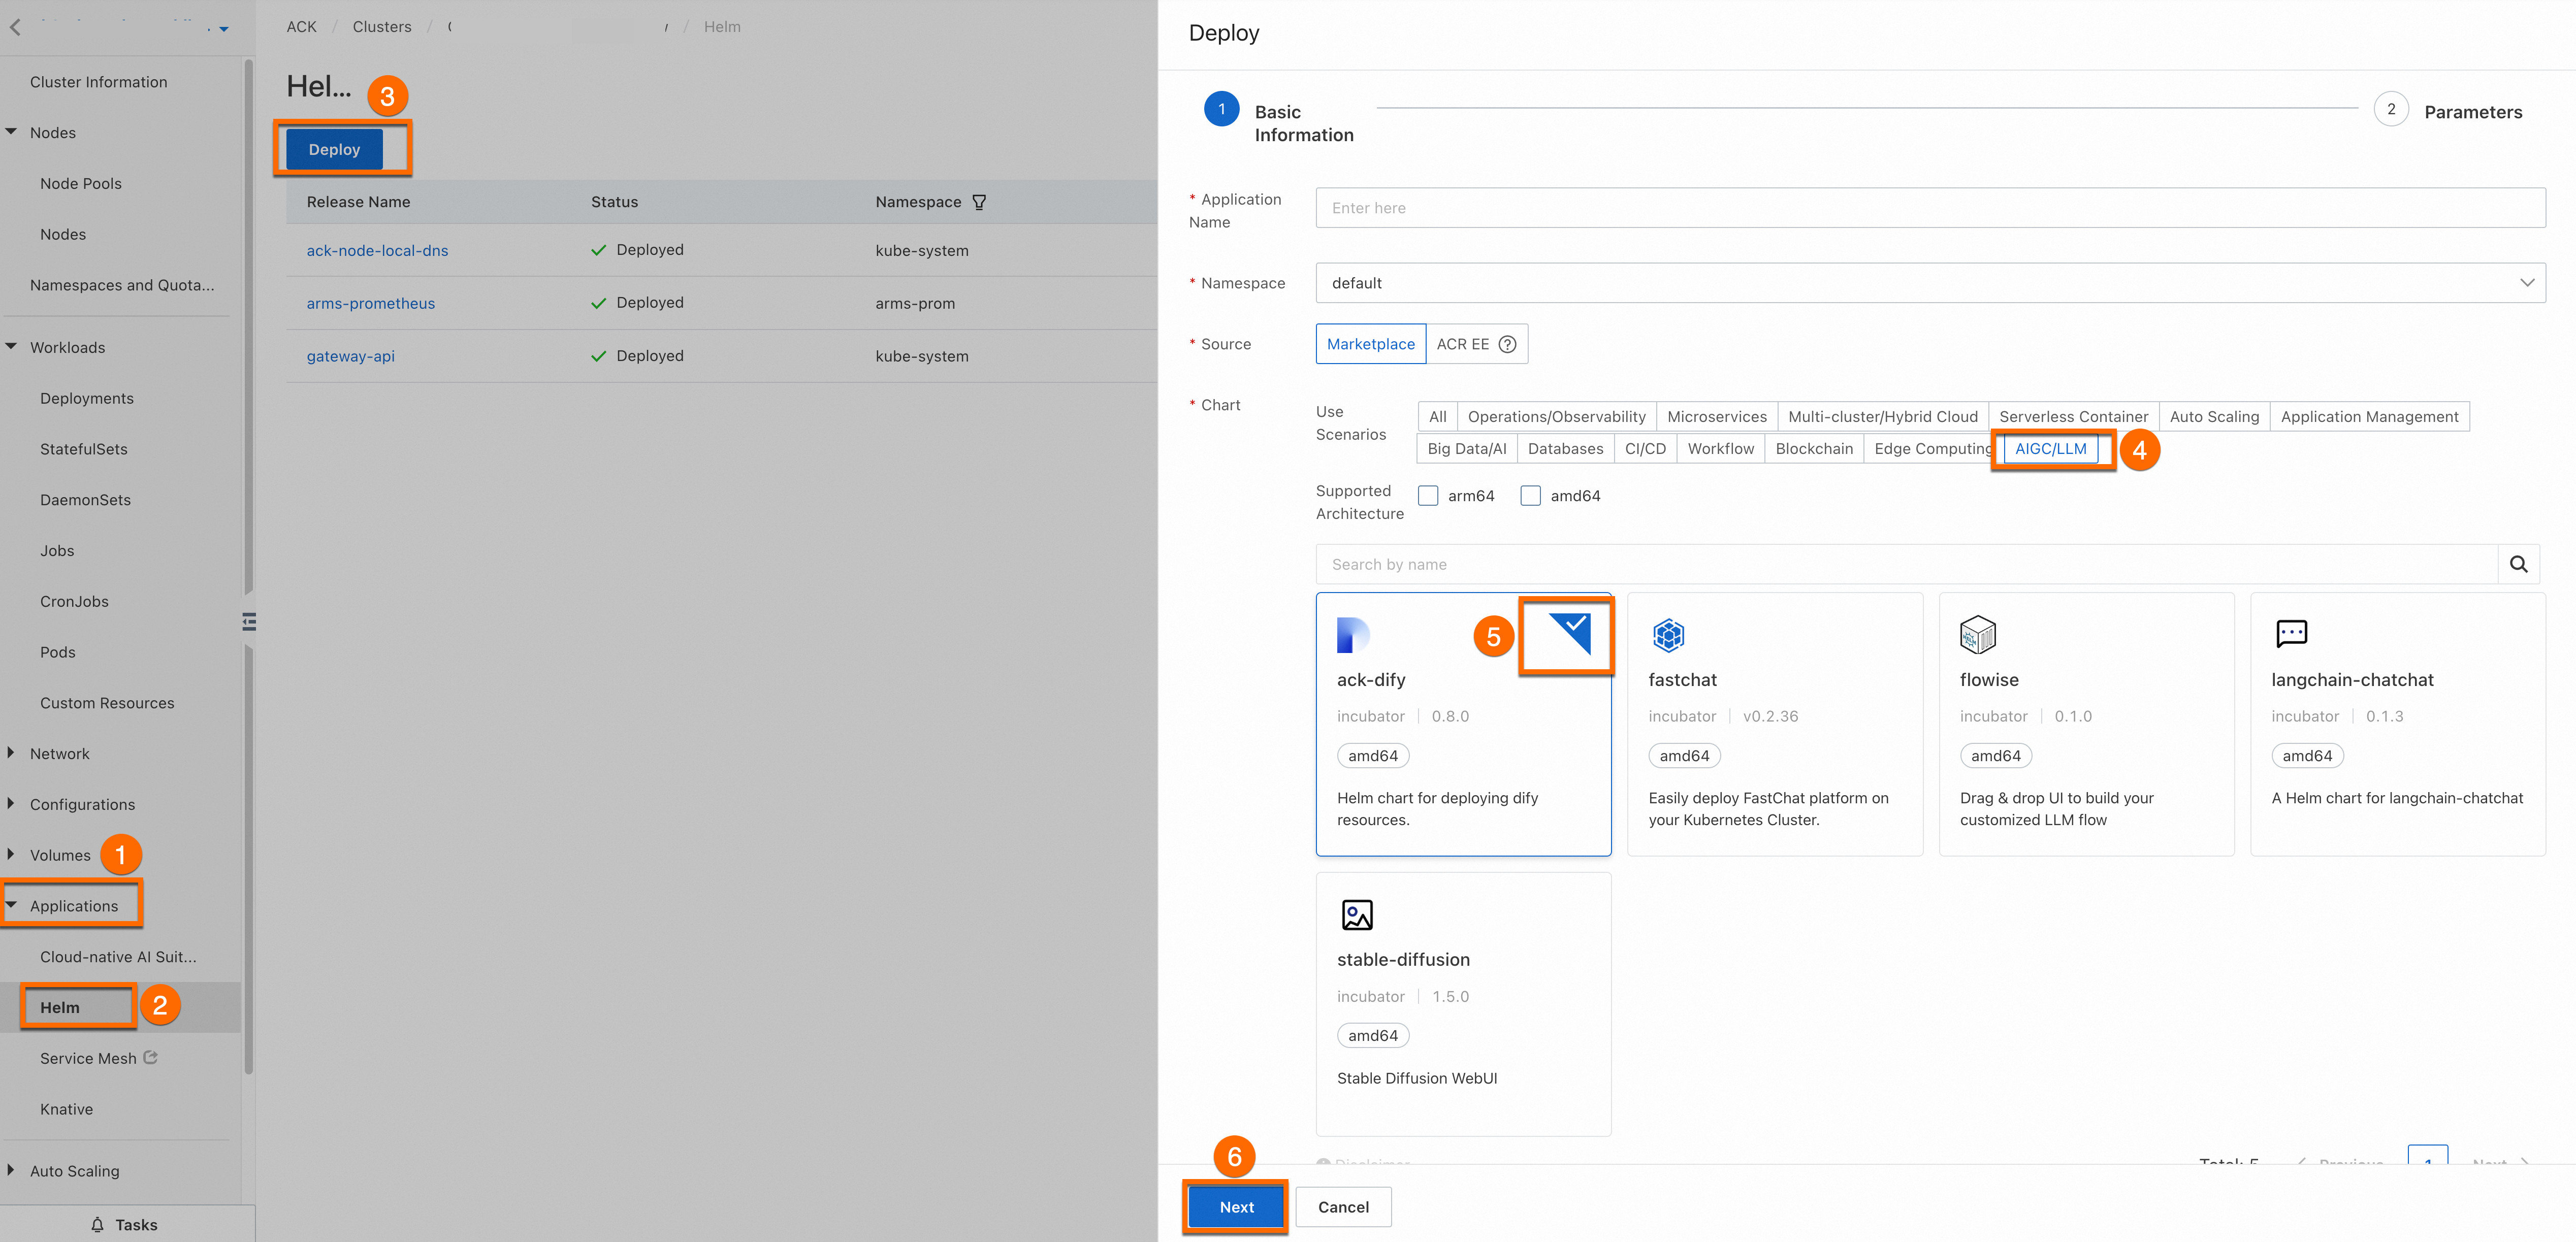Enable the amd64 architecture checkbox
This screenshot has height=1242, width=2576.
click(x=1530, y=496)
